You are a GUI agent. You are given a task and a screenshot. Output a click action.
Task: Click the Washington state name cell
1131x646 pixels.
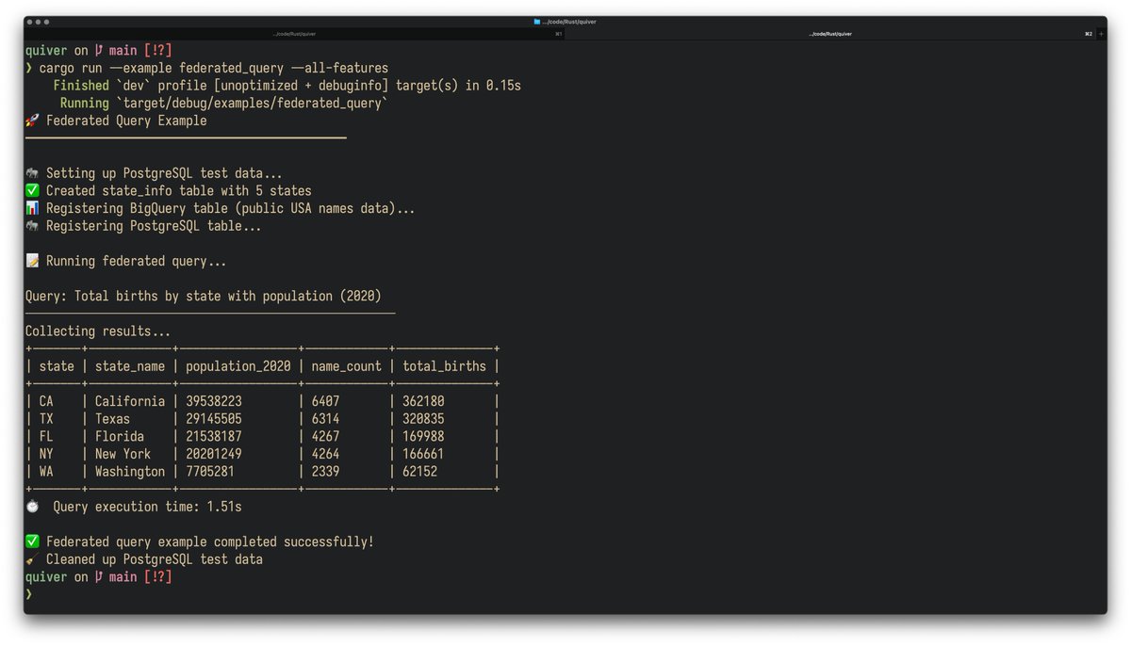(x=130, y=472)
